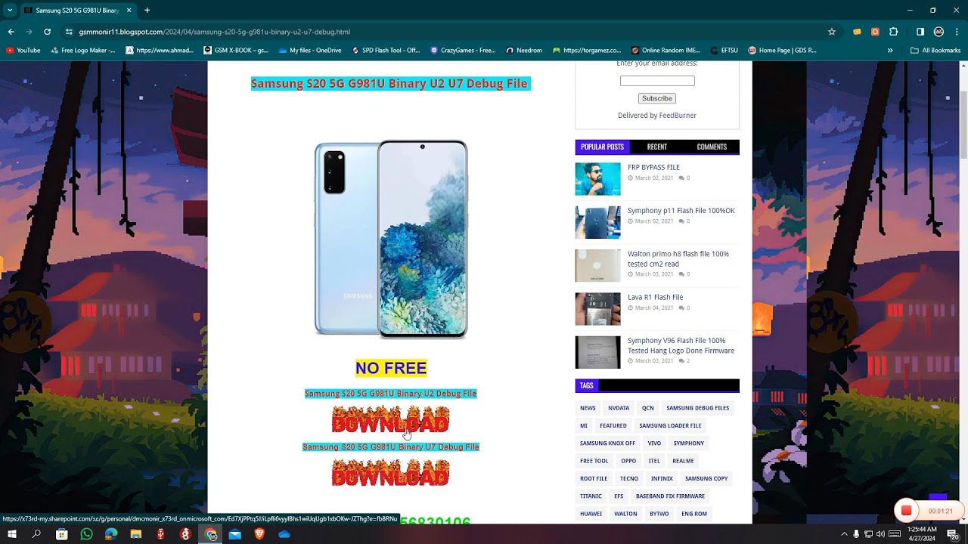Open WhatsApp from the taskbar
The height and width of the screenshot is (544, 968).
[x=86, y=534]
